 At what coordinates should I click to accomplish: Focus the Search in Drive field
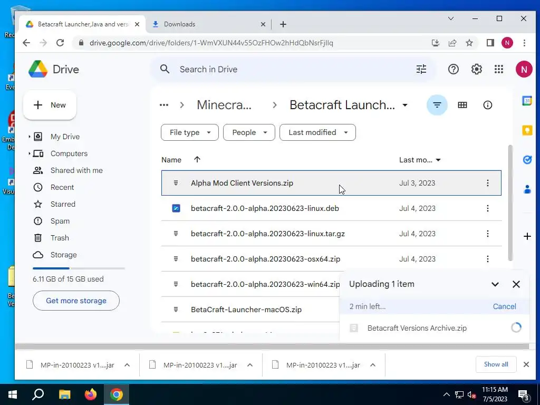pos(293,69)
